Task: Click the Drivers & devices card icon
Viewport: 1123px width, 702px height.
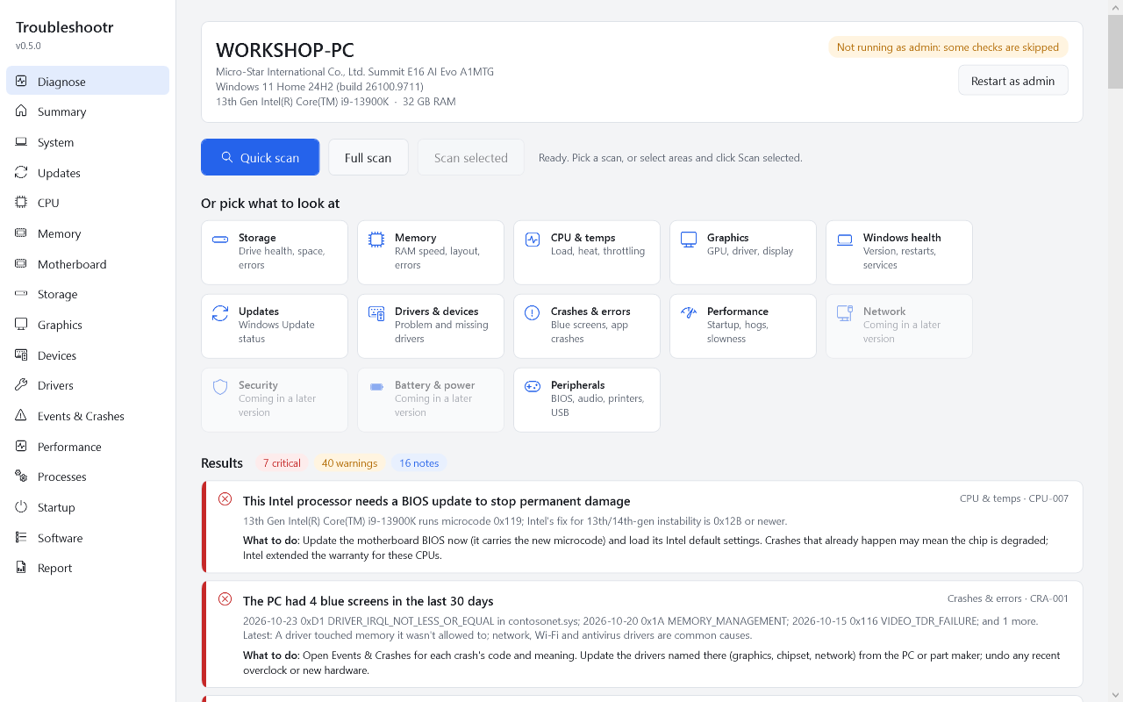Action: coord(376,312)
